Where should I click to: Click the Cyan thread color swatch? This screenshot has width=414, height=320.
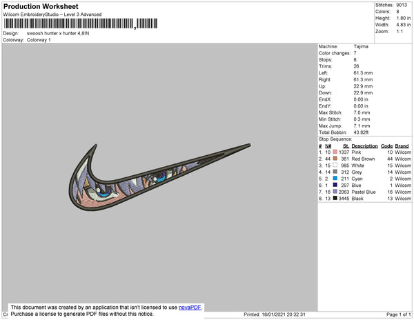coord(335,179)
